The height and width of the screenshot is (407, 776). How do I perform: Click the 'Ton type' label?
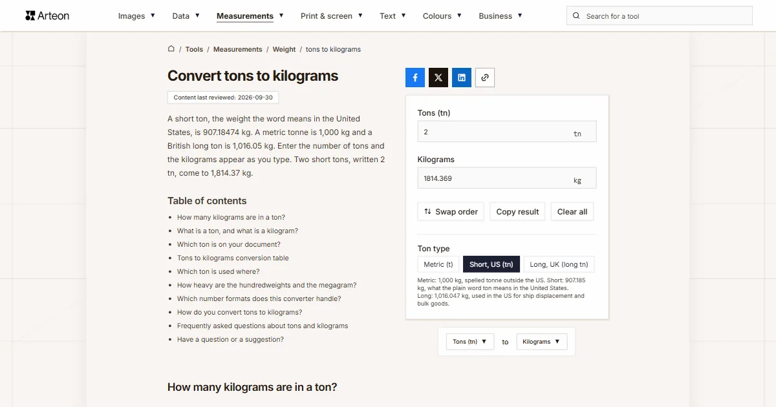click(434, 249)
